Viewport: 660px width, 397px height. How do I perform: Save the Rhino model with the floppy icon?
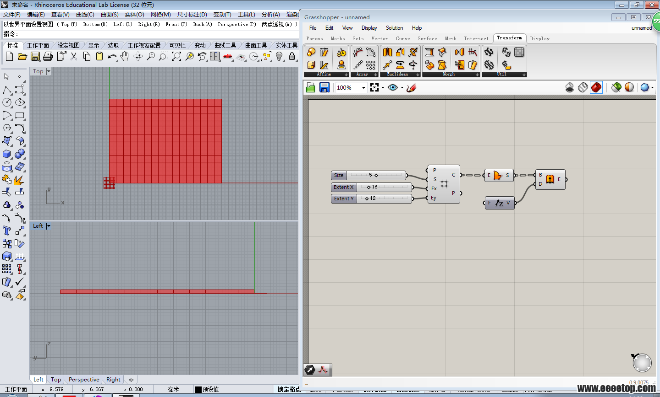(x=35, y=57)
